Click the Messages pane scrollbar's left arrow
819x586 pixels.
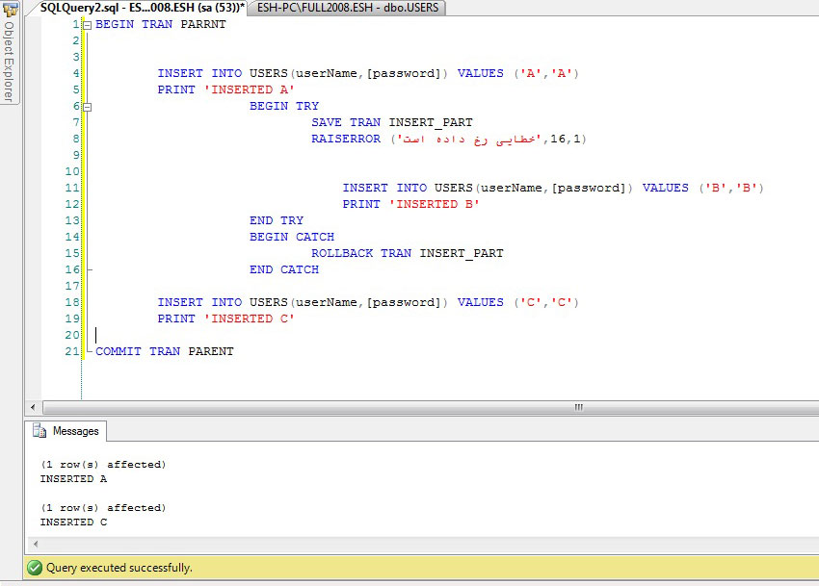click(x=35, y=546)
